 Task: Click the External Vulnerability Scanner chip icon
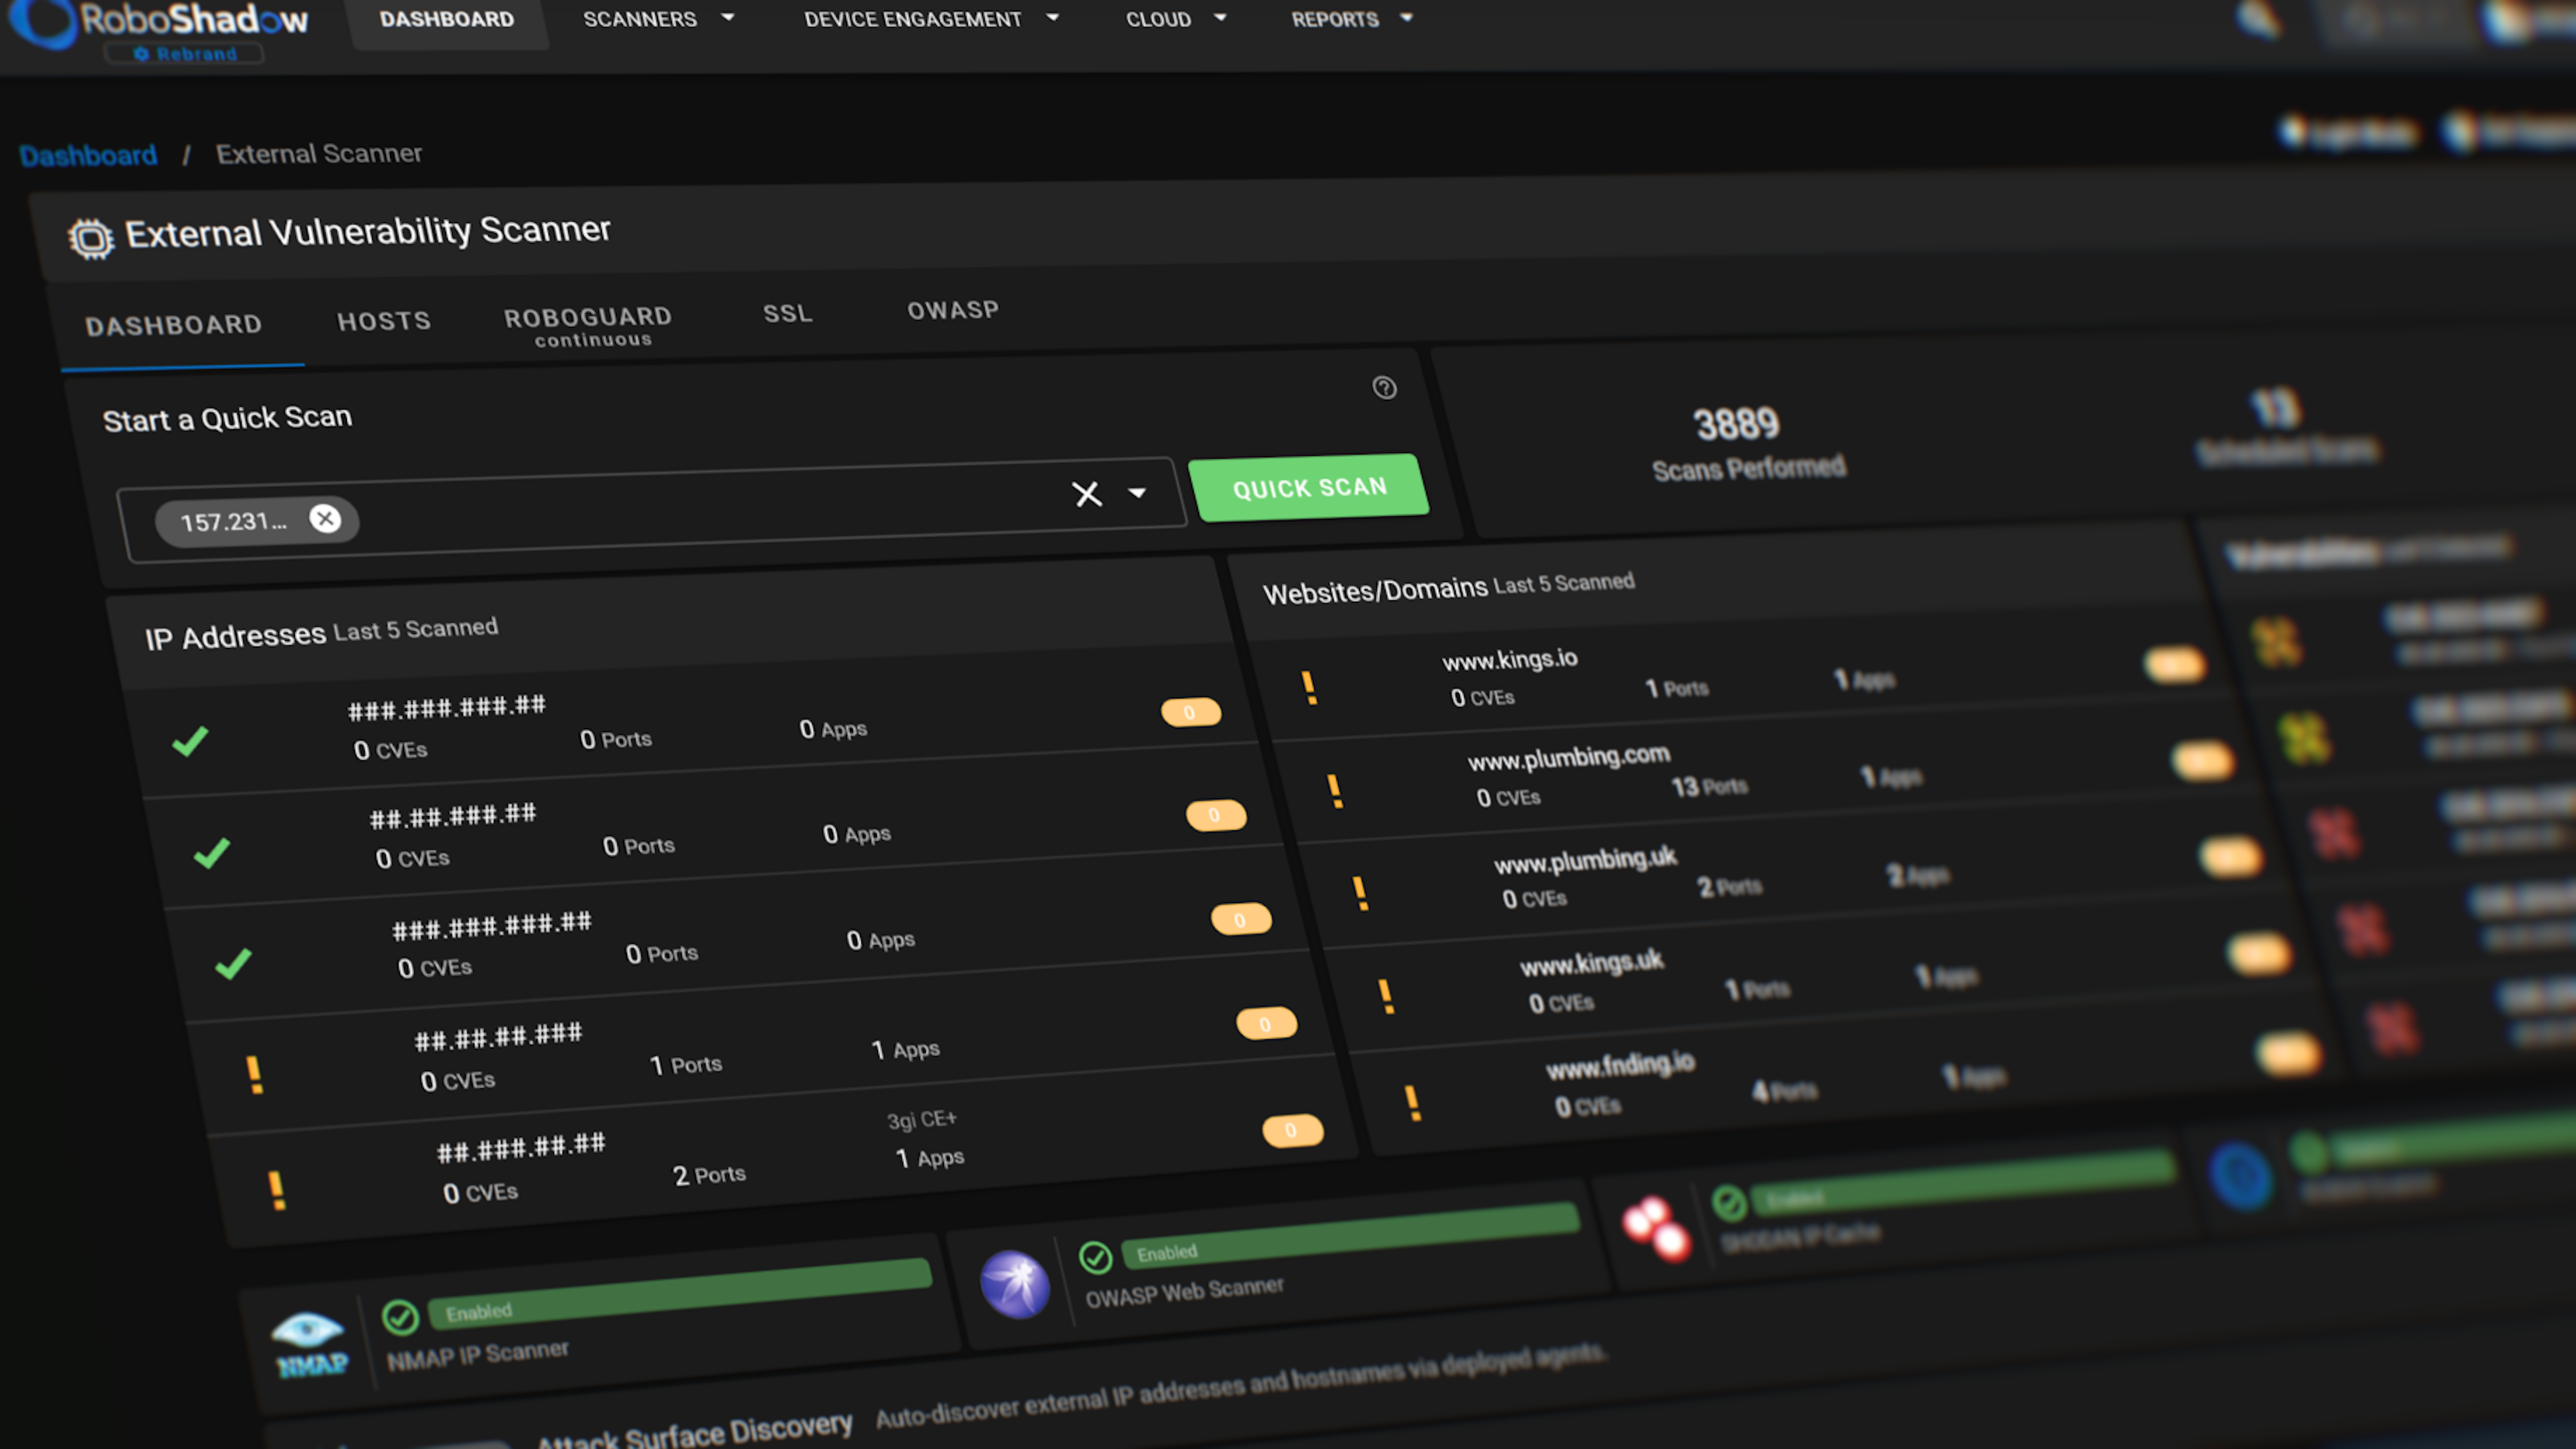pos(91,239)
